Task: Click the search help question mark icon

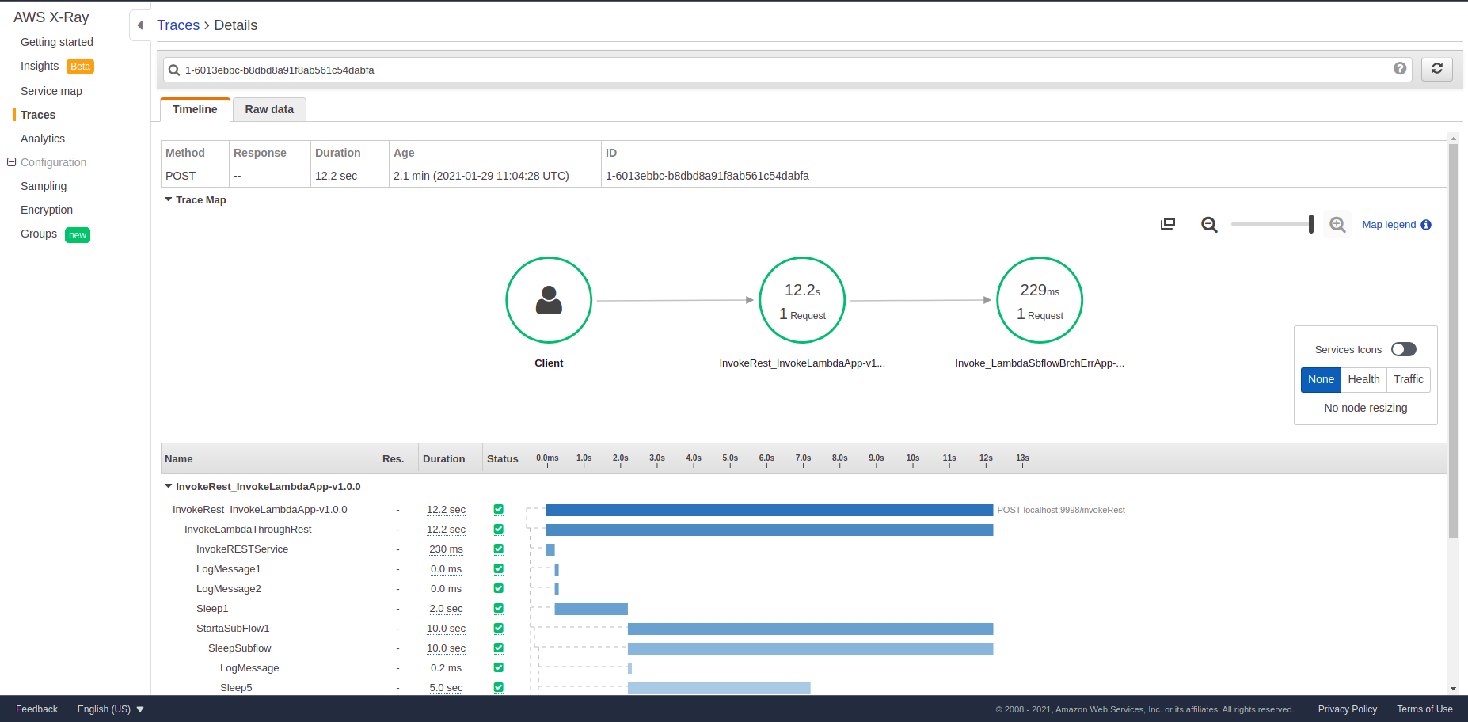Action: pyautogui.click(x=1400, y=69)
